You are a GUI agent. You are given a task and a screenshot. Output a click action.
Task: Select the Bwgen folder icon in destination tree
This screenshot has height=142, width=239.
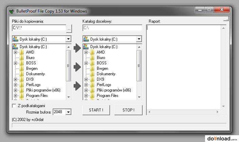92,68
